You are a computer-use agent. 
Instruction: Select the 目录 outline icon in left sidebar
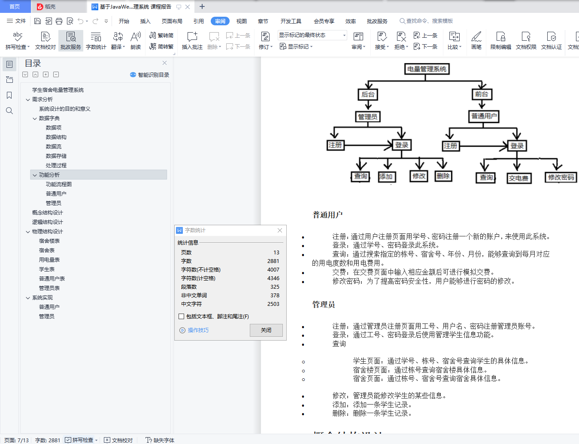pos(9,64)
